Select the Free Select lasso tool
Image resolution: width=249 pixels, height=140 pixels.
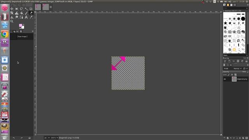[x=21, y=9]
